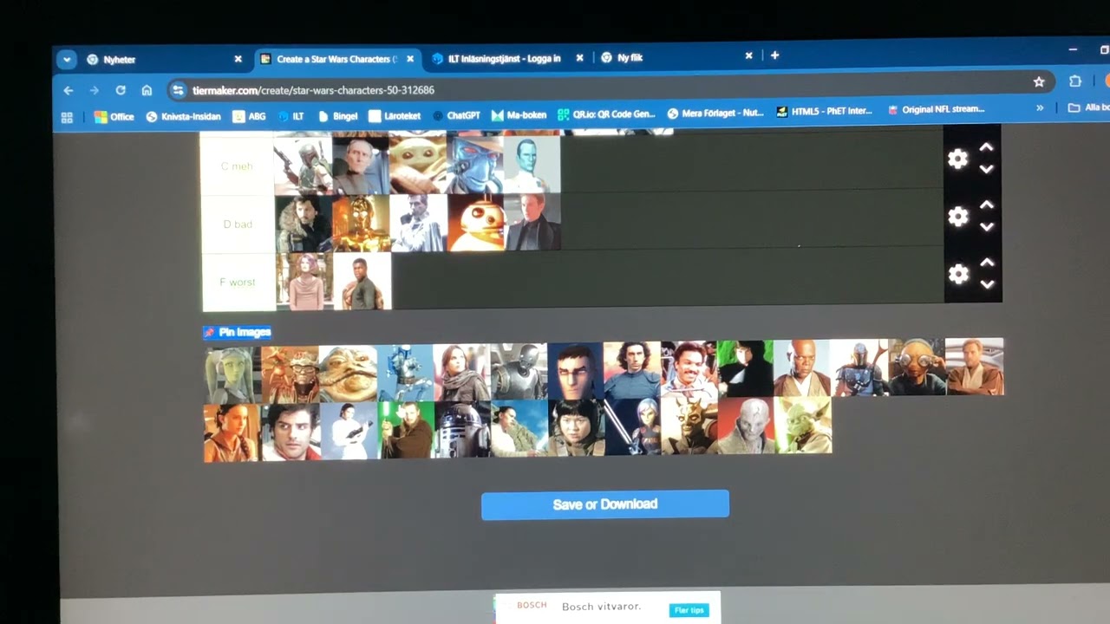Open the browser home page
The image size is (1110, 624).
[x=147, y=90]
